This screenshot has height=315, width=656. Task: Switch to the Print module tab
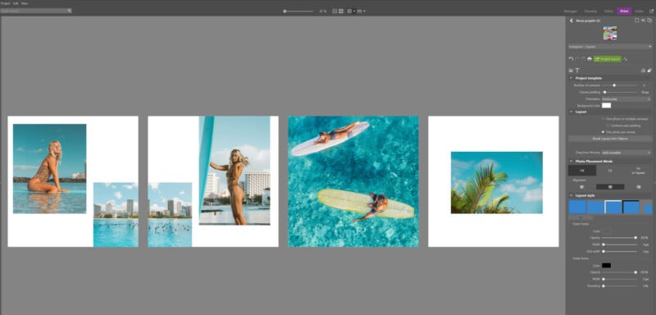624,11
